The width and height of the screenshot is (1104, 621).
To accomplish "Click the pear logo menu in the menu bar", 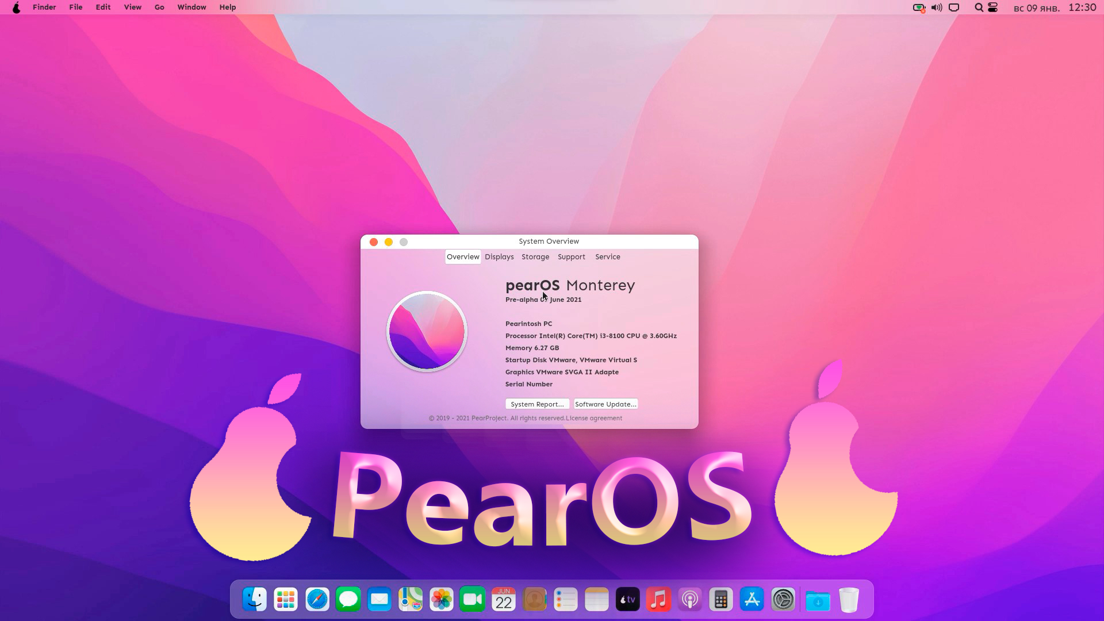I will 16,7.
